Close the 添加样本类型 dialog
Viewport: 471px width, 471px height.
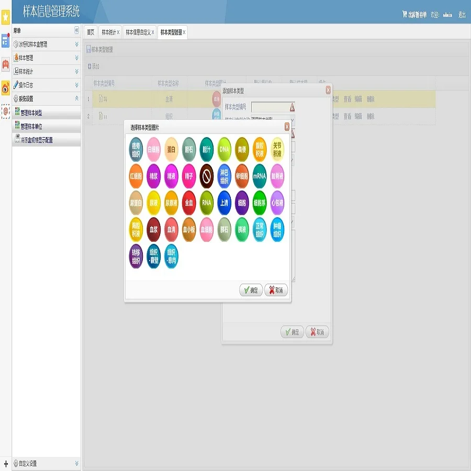pos(328,90)
